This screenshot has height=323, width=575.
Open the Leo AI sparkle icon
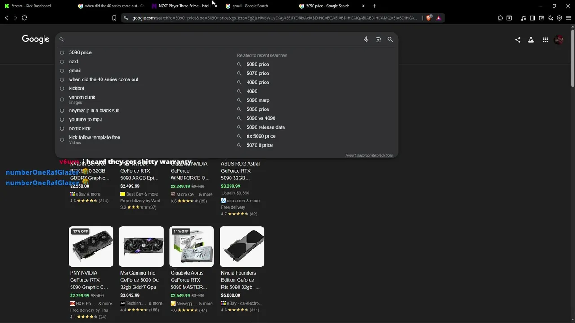point(550,18)
